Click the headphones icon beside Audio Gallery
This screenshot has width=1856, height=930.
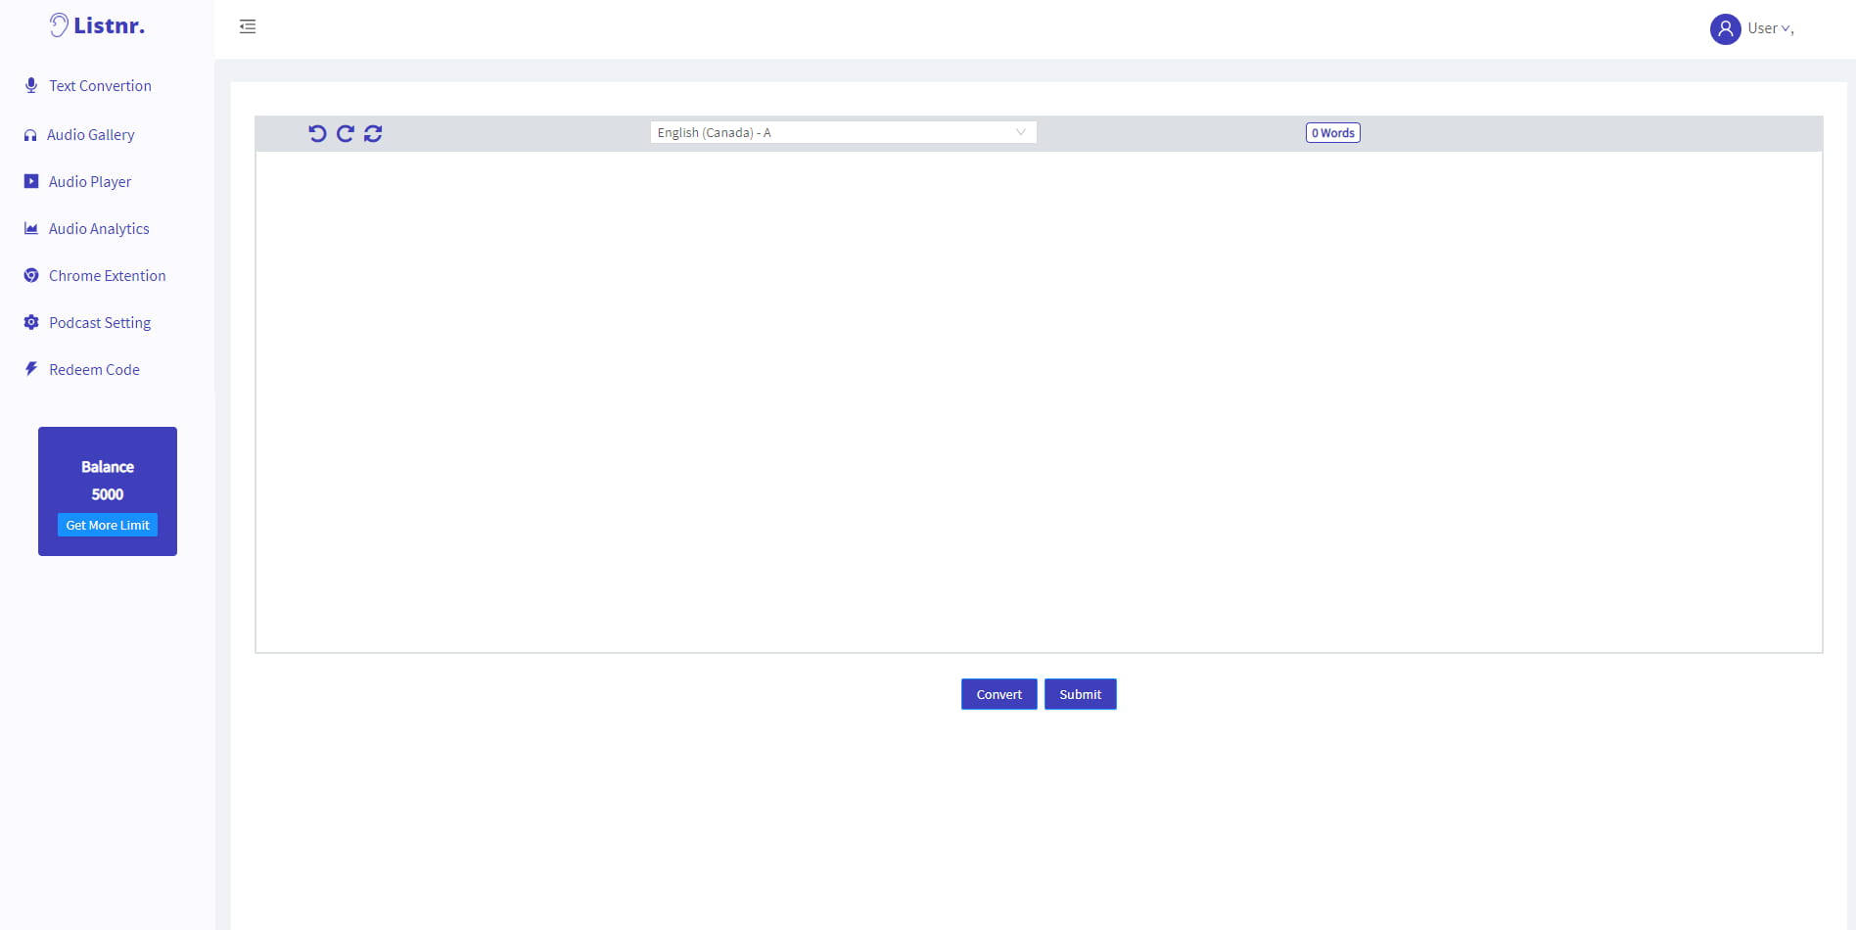tap(30, 135)
